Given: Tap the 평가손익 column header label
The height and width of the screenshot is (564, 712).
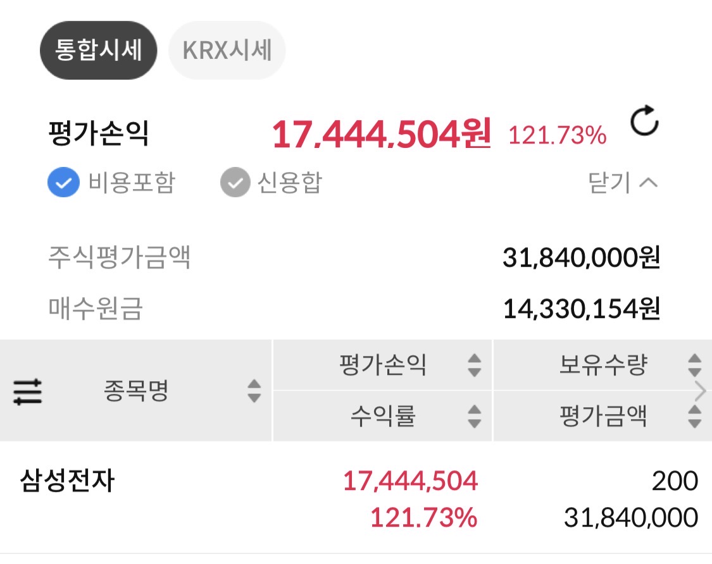Looking at the screenshot, I should pyautogui.click(x=383, y=365).
